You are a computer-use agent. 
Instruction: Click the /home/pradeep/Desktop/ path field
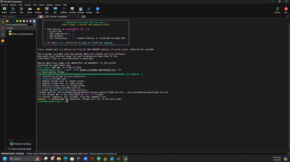tap(19, 25)
